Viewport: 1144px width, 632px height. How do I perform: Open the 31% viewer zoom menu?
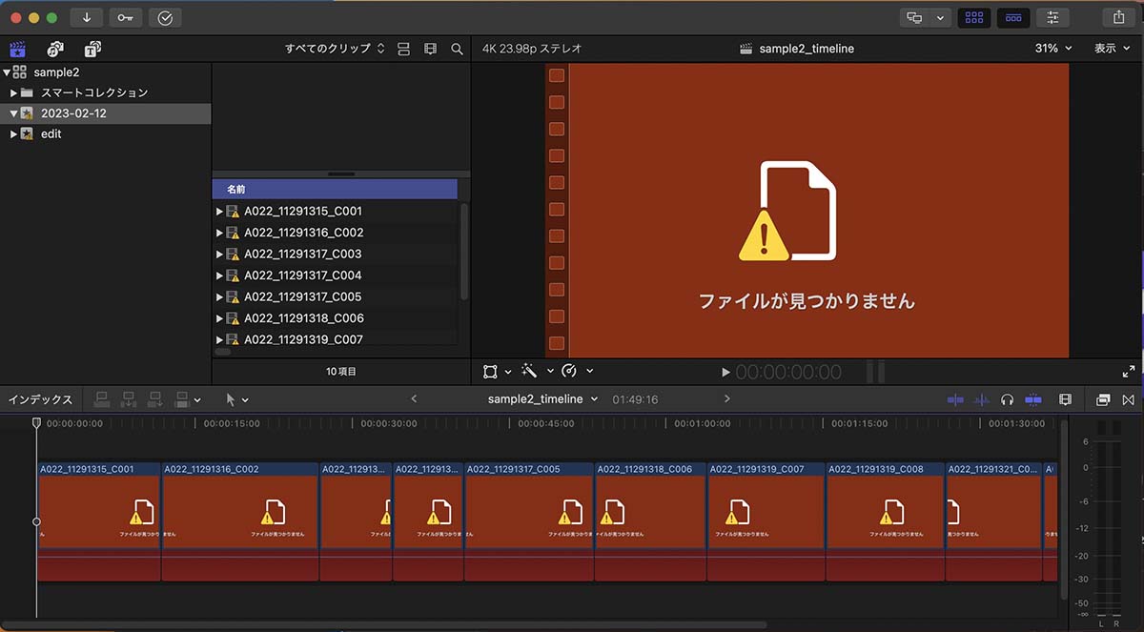pos(1053,49)
